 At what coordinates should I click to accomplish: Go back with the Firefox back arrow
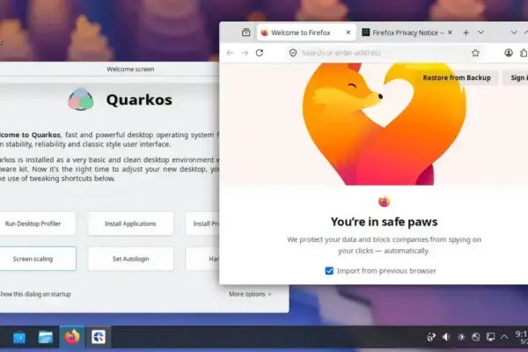coord(230,53)
